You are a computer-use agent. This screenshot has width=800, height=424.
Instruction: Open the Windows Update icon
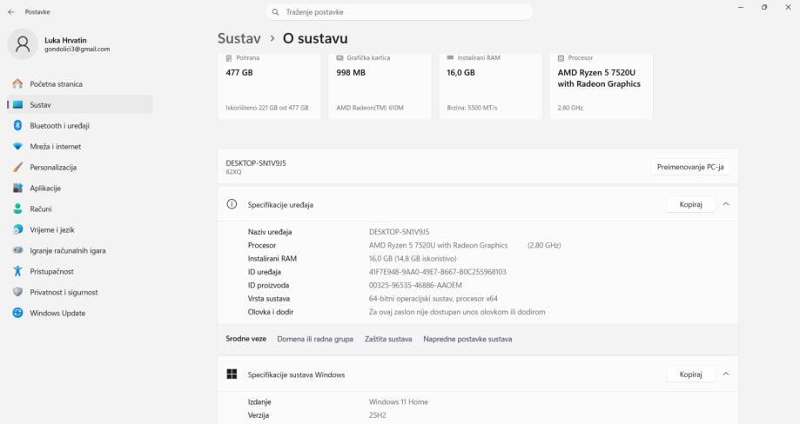17,313
